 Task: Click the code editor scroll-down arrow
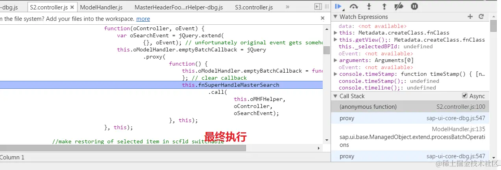pyautogui.click(x=327, y=140)
